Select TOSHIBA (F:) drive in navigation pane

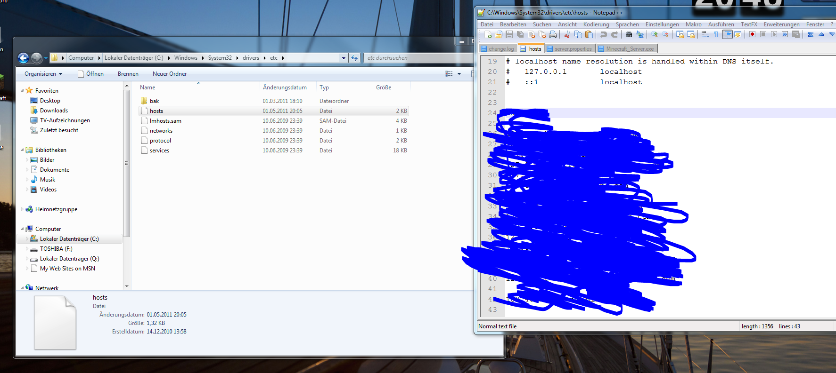pos(56,249)
